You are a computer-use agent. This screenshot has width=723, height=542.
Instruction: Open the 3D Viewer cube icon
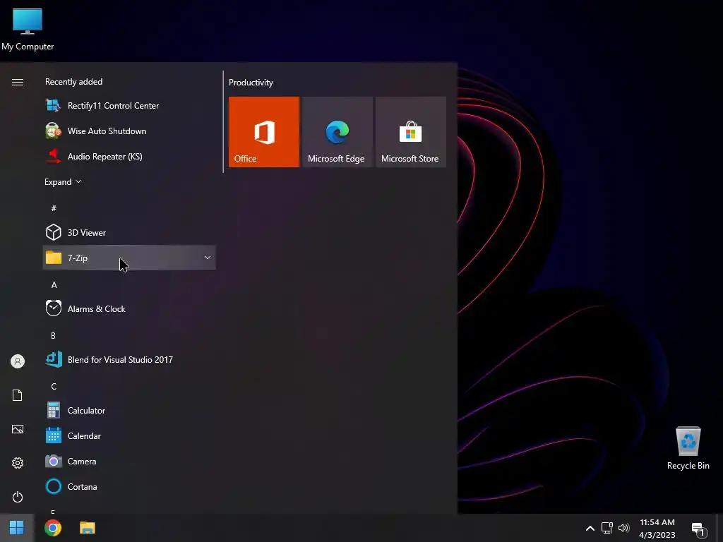point(54,232)
